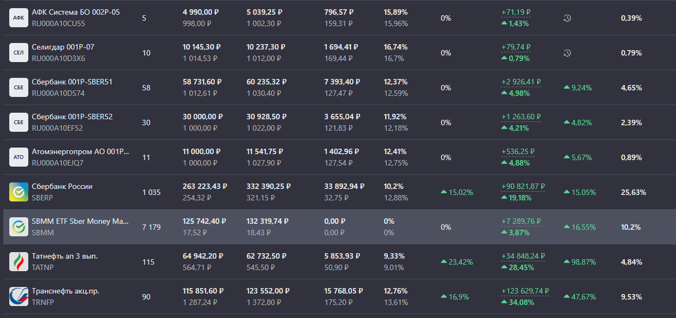Image resolution: width=676 pixels, height=318 pixels.
Task: Click current value 60 235,32 ₽
Action: pos(266,82)
